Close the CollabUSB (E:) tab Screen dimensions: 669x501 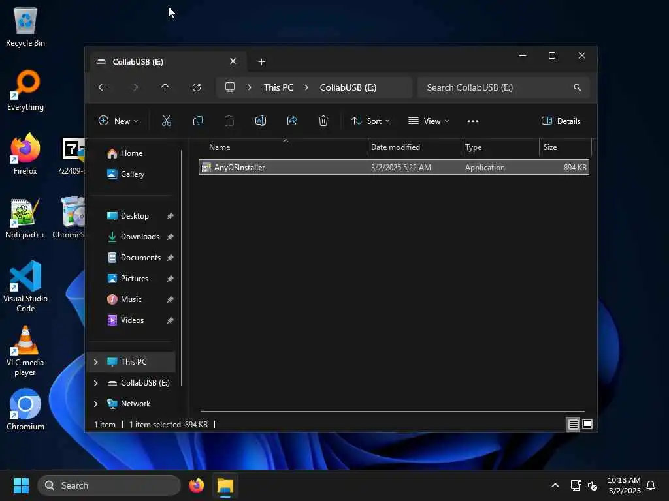click(233, 61)
